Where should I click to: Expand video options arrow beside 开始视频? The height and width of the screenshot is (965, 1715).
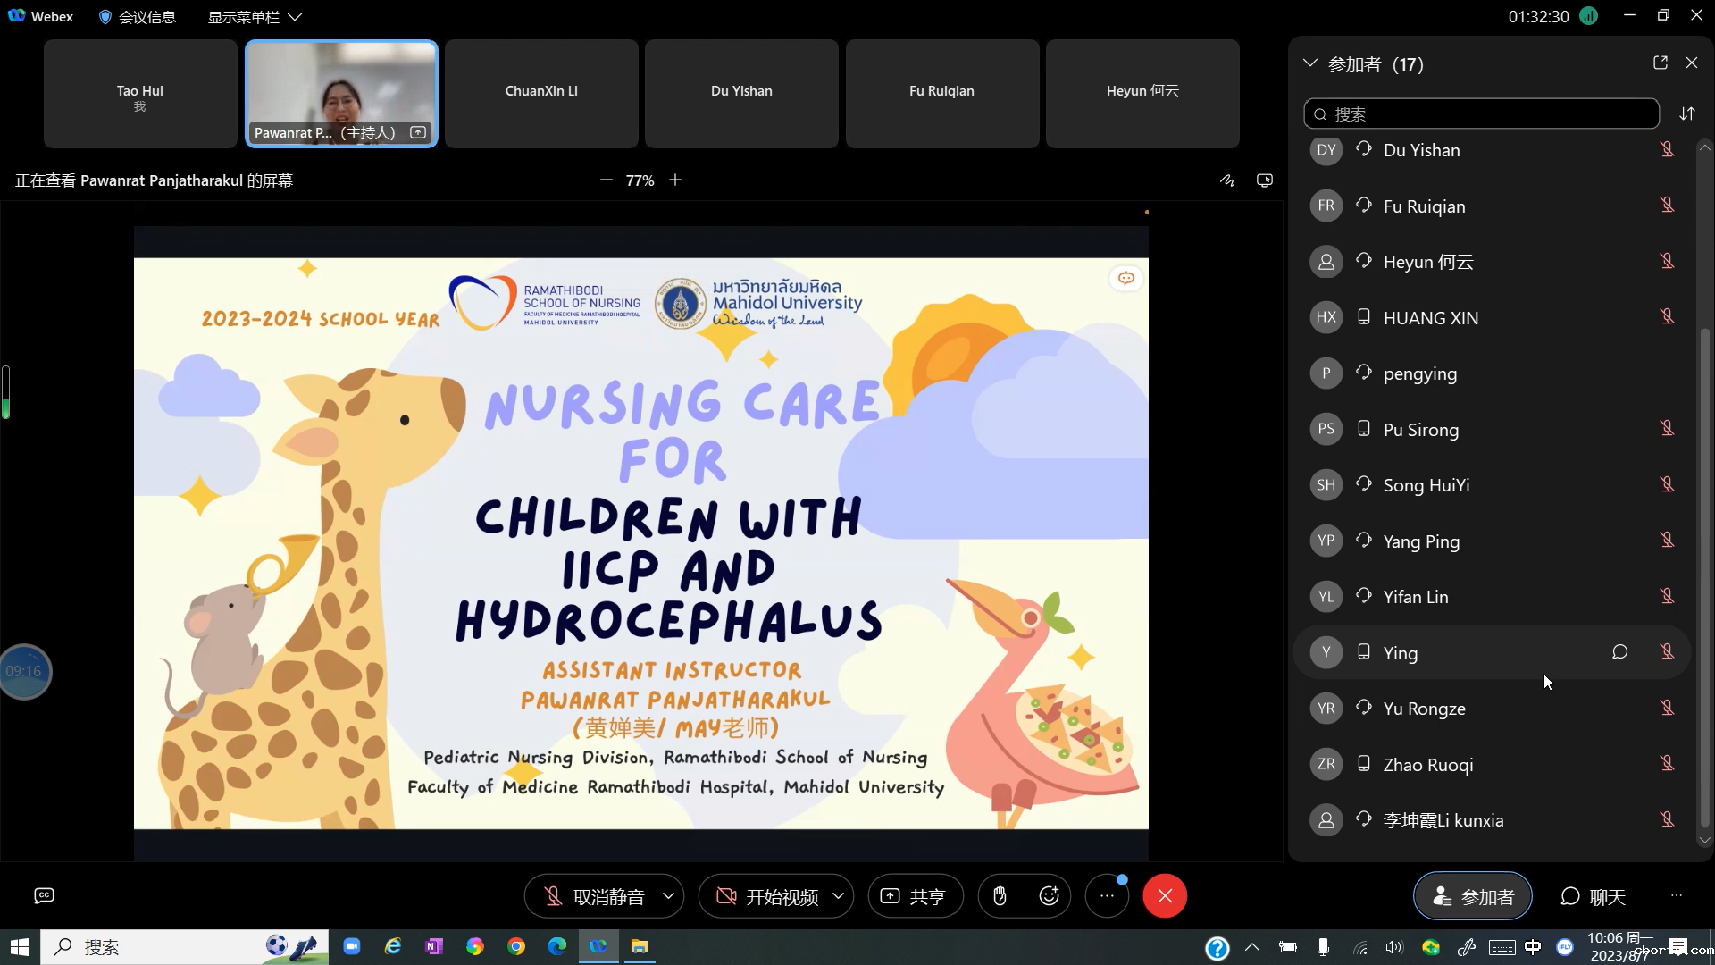[838, 896]
